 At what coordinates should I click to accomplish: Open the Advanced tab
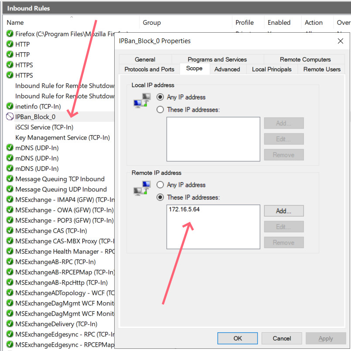(227, 69)
